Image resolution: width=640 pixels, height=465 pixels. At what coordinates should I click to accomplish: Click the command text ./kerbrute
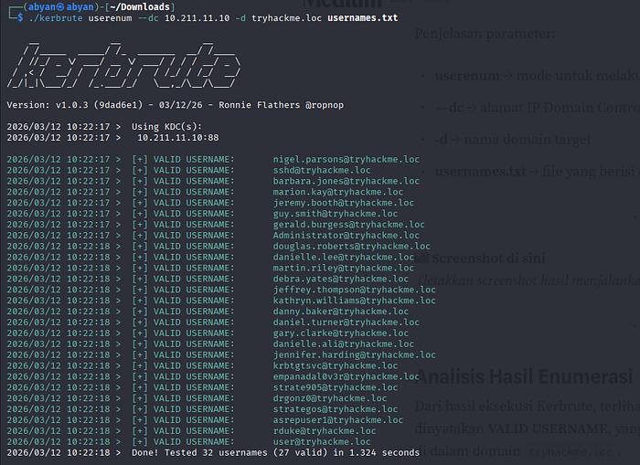tap(56, 18)
